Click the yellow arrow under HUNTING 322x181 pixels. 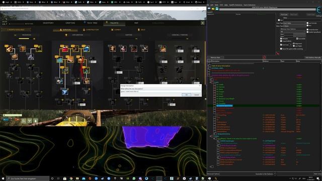click(x=136, y=39)
